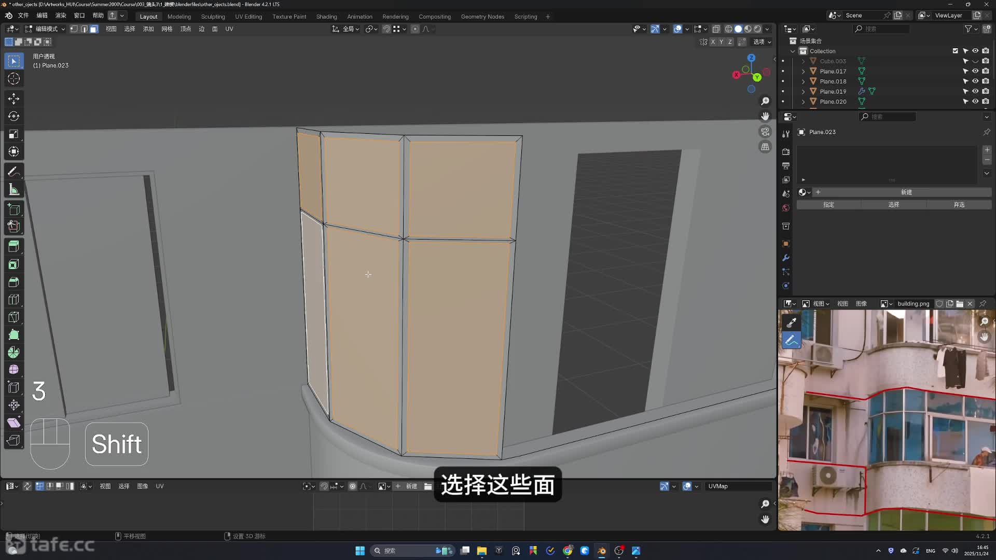The width and height of the screenshot is (996, 560).
Task: Hide Plane.017 in viewport
Action: click(975, 71)
